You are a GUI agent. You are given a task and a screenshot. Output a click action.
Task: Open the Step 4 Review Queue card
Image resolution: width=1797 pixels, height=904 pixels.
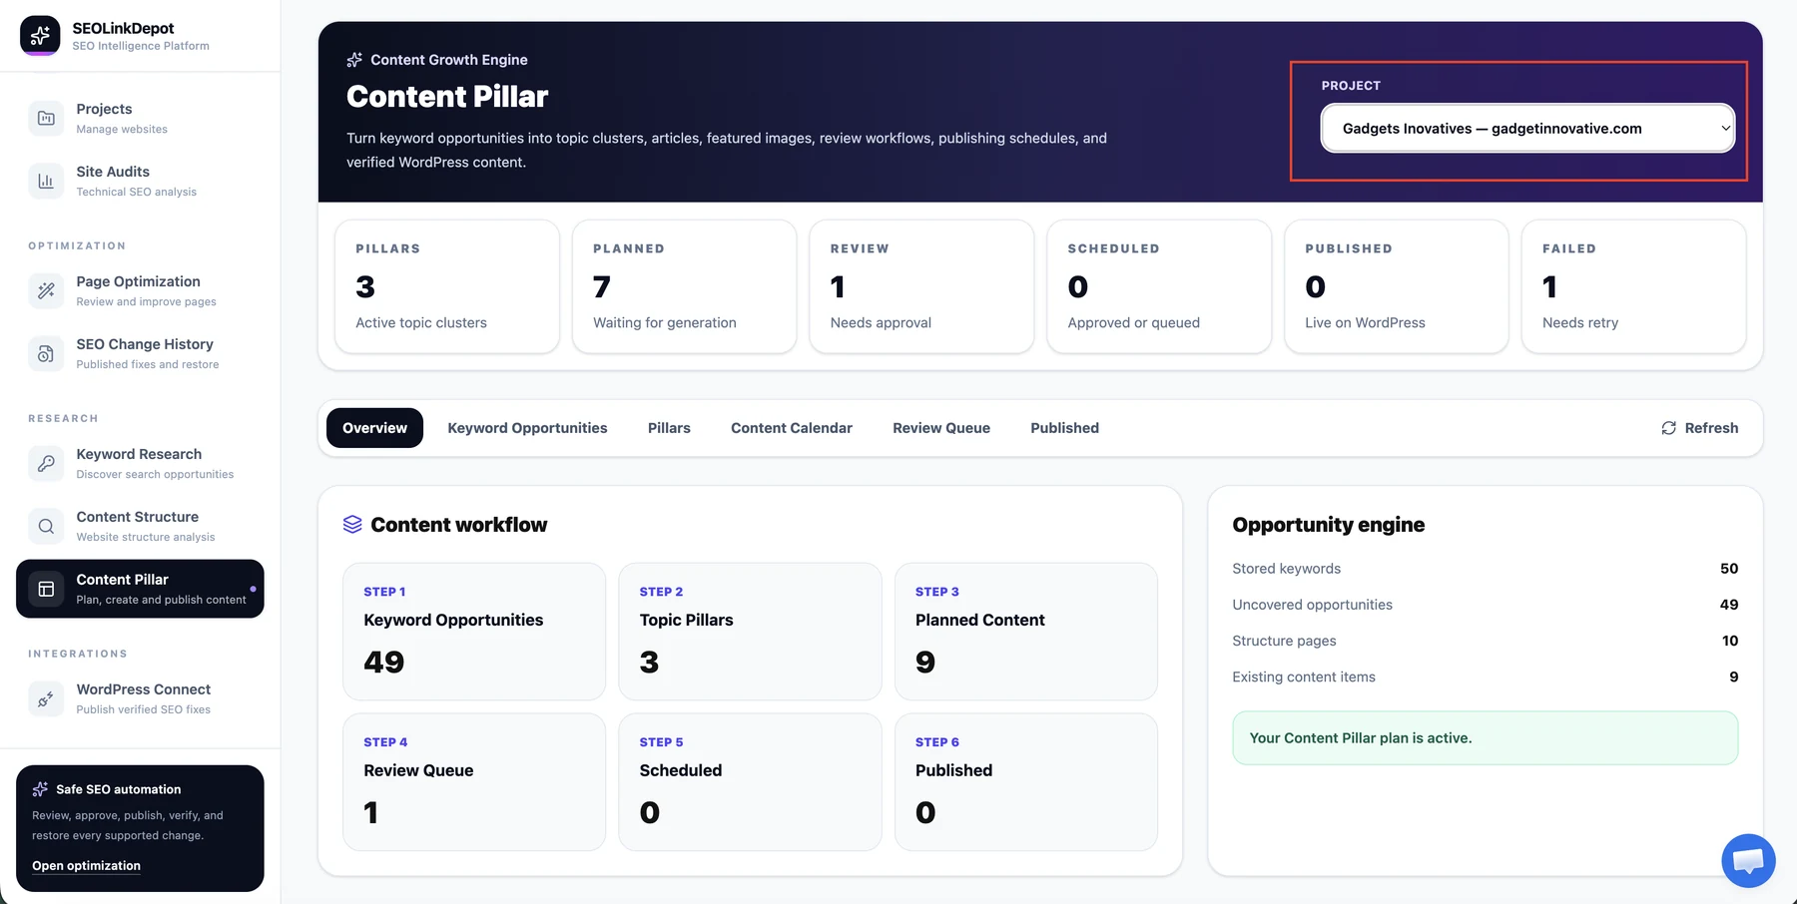(474, 782)
